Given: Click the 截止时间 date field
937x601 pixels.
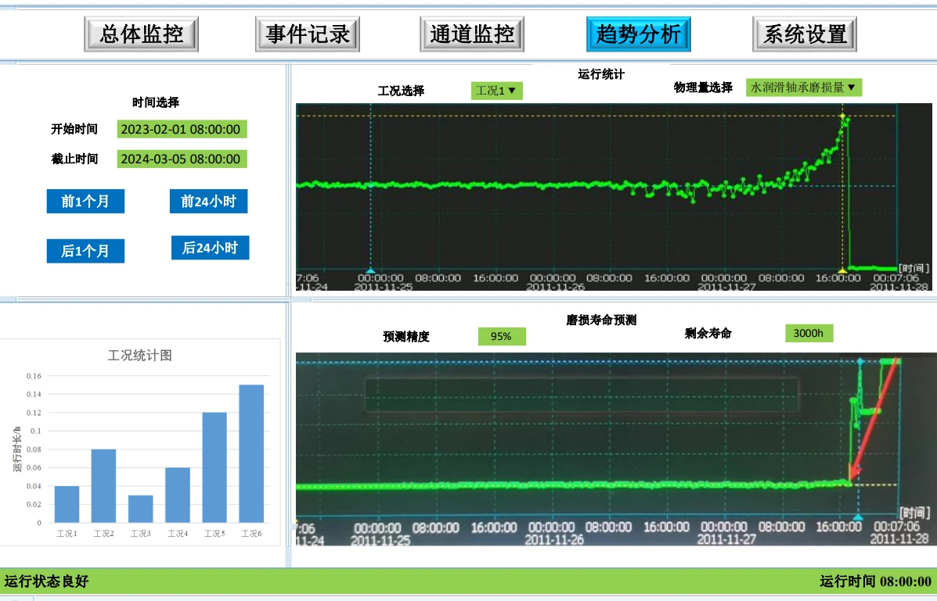Looking at the screenshot, I should tap(182, 159).
